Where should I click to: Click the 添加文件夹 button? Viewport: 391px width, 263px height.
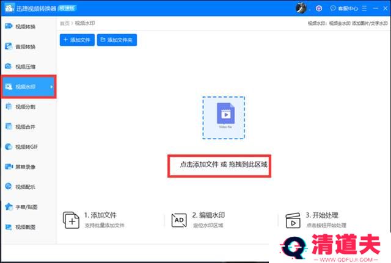click(x=119, y=40)
